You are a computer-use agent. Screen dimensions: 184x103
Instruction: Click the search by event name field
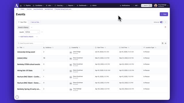click(x=30, y=43)
